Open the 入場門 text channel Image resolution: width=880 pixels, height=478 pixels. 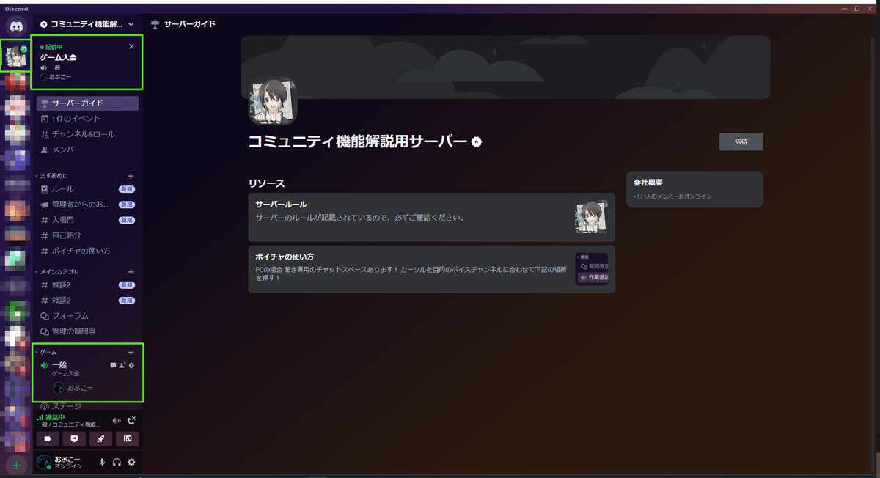click(x=87, y=220)
